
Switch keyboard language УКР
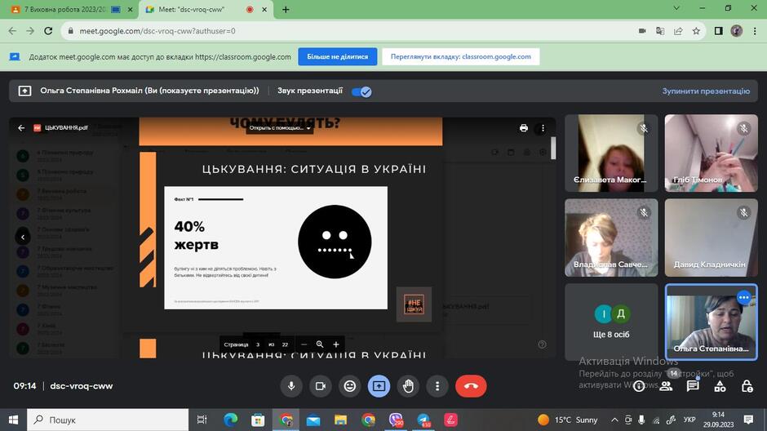pos(689,420)
